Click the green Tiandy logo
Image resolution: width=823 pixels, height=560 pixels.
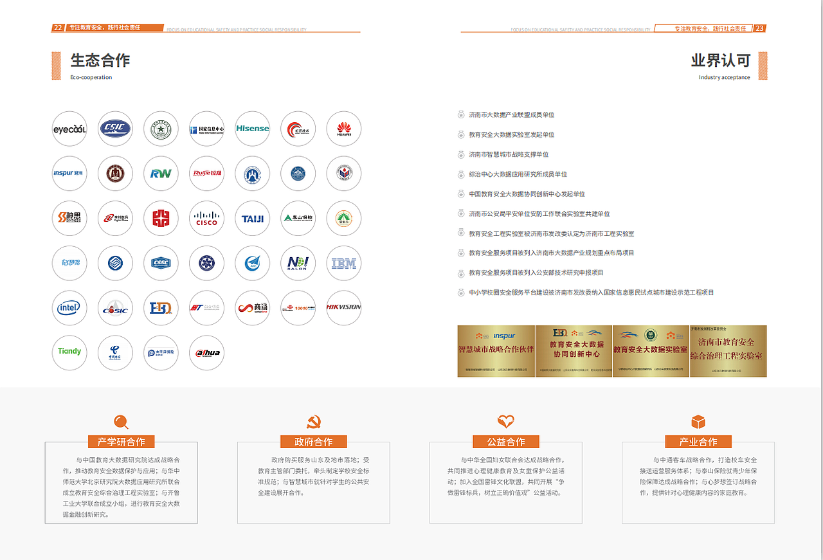click(69, 352)
